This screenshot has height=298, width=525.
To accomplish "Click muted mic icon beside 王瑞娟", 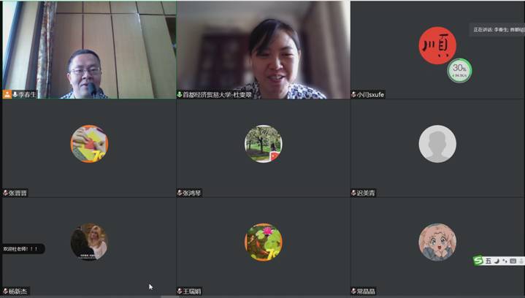I will 180,291.
